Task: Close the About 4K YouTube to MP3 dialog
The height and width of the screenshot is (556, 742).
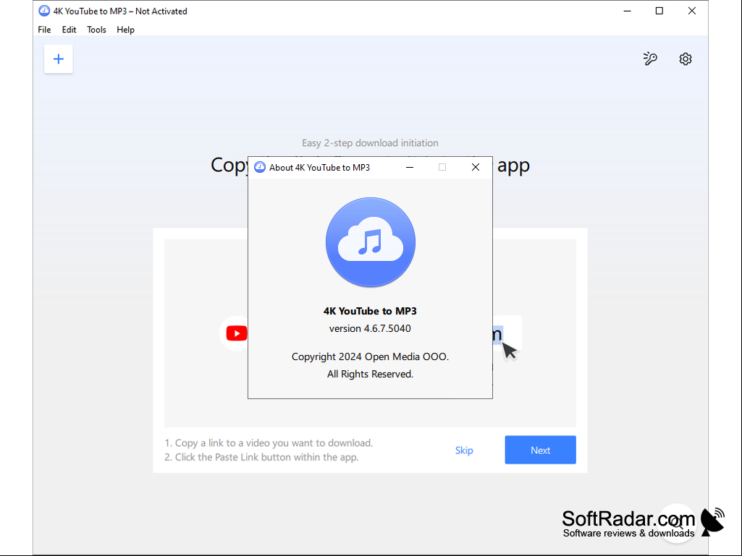Action: click(476, 167)
